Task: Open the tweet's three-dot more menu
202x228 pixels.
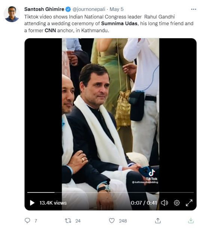Action: pos(194,9)
